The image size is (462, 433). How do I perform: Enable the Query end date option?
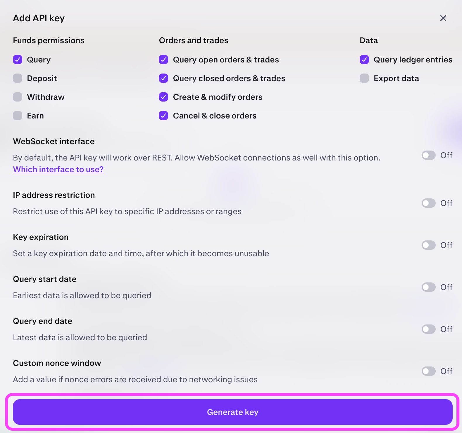coord(428,329)
